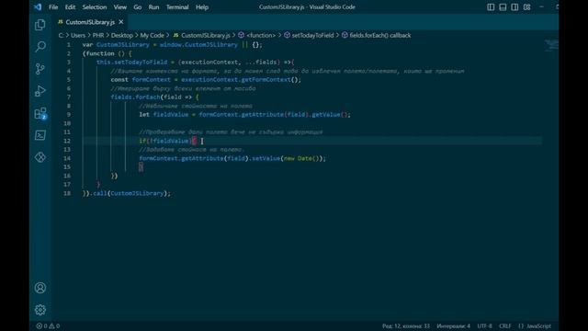This screenshot has height=331, width=588.
Task: Open the Extensions view with badge
Action: tap(40, 113)
